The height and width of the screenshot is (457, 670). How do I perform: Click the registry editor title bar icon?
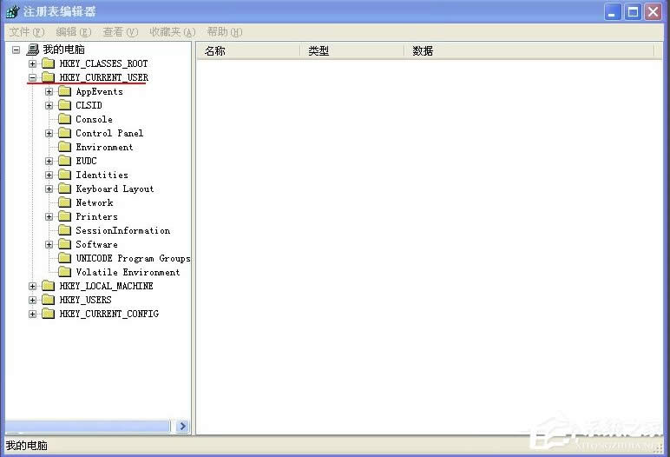tap(12, 11)
